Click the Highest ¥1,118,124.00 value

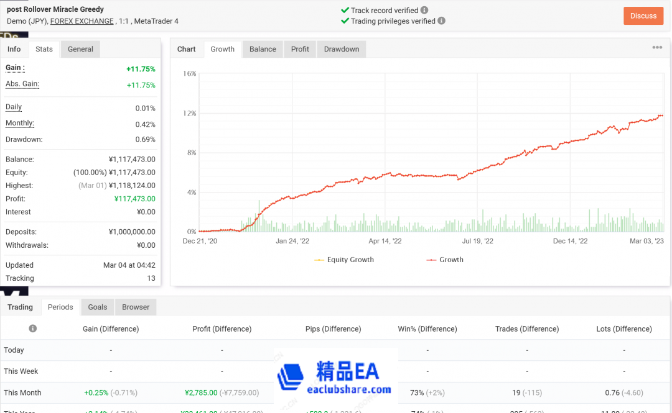(x=132, y=185)
